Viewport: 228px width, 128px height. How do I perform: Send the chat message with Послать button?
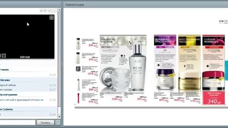tap(45, 123)
